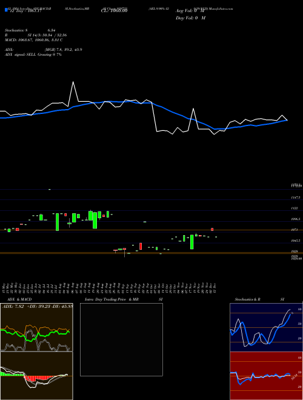
Task: Click the '(MGR) 7.8, 39.2, 45.9' ADX values
Action: click(63, 50)
